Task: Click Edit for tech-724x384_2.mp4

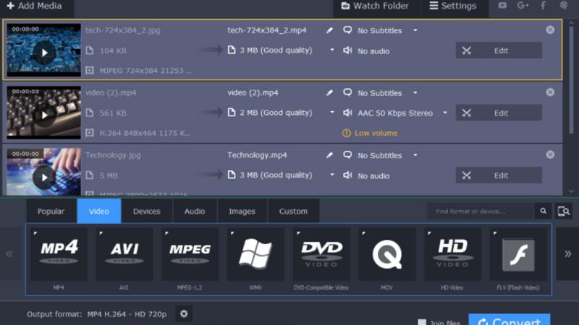Action: point(499,51)
